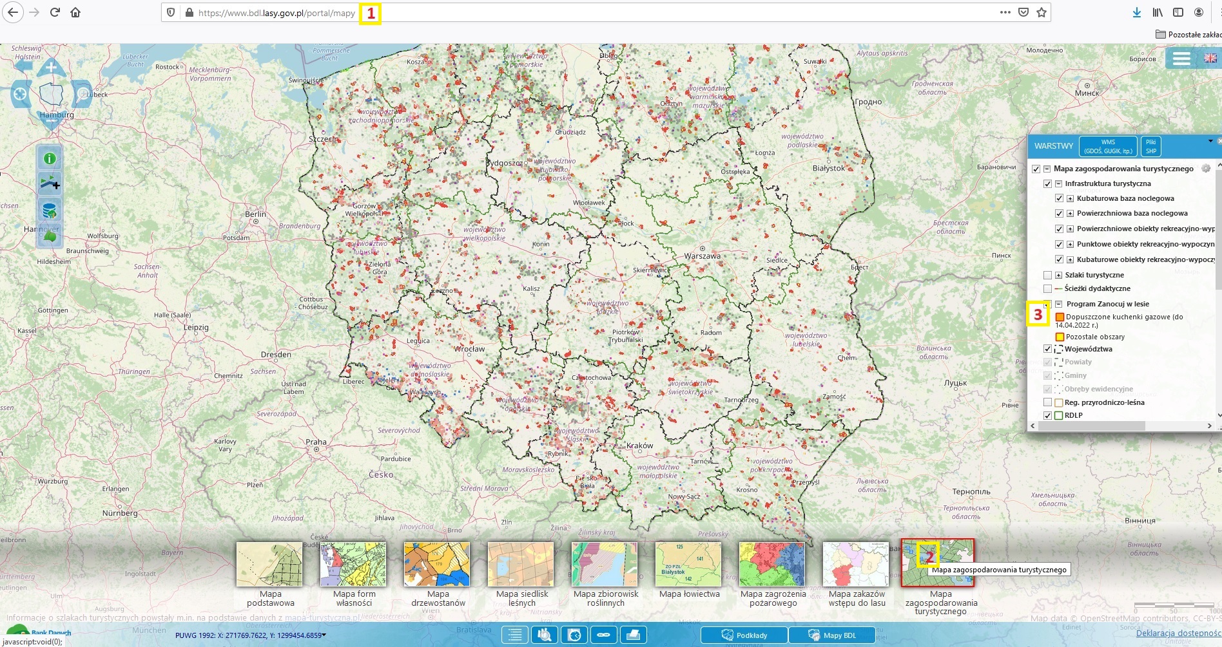Open the Pliki SHP tab
This screenshot has width=1222, height=647.
coord(1150,146)
